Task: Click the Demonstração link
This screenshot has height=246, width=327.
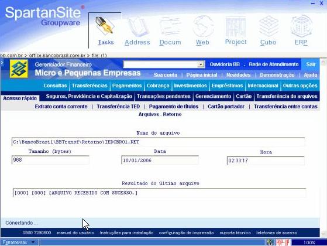Action: (277, 75)
